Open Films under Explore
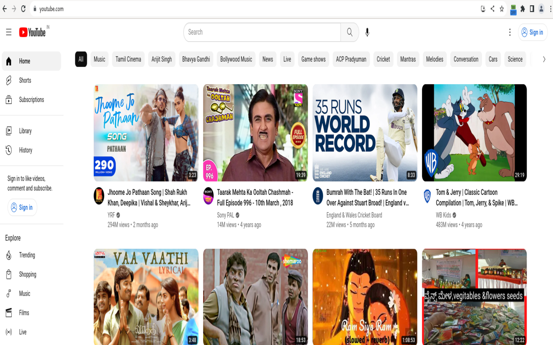Image resolution: width=553 pixels, height=345 pixels. [x=31, y=313]
